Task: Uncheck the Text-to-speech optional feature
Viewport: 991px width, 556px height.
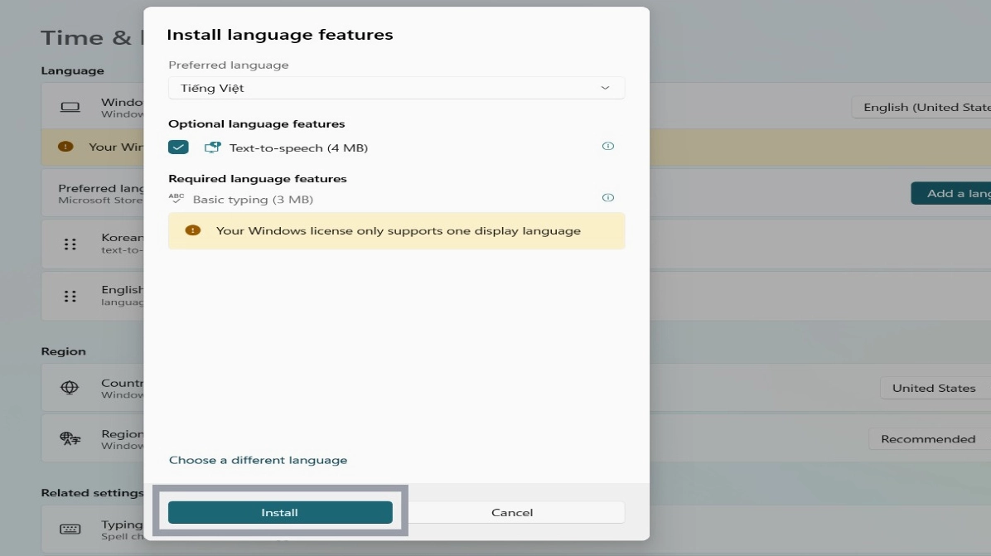Action: [178, 146]
